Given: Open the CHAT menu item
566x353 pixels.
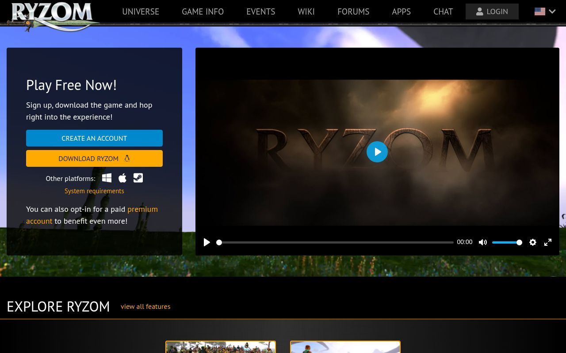Looking at the screenshot, I should pyautogui.click(x=443, y=11).
